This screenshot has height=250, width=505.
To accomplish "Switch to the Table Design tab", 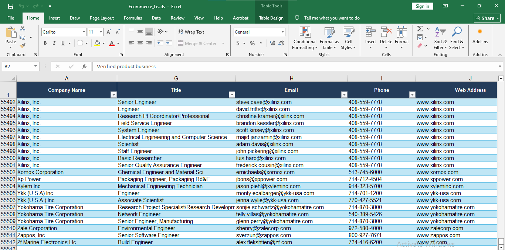I will tap(271, 18).
